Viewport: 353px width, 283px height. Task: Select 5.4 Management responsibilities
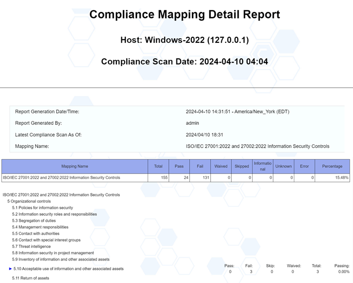pos(40,227)
